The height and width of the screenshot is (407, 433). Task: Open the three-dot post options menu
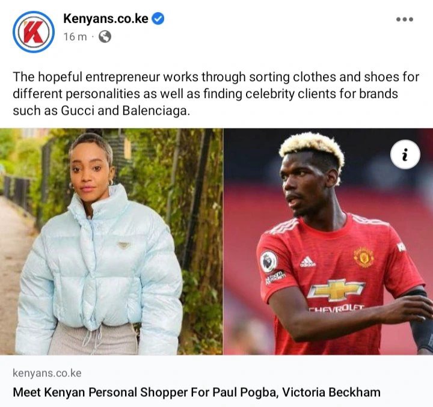[x=405, y=19]
